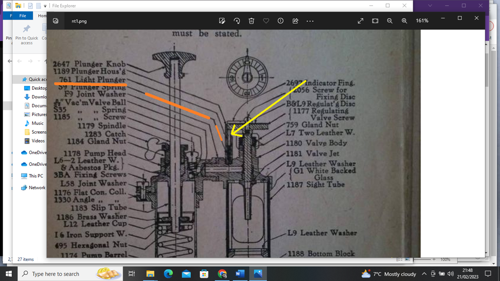This screenshot has width=500, height=281.
Task: Open the File tab in File Explorer
Action: (x=23, y=16)
